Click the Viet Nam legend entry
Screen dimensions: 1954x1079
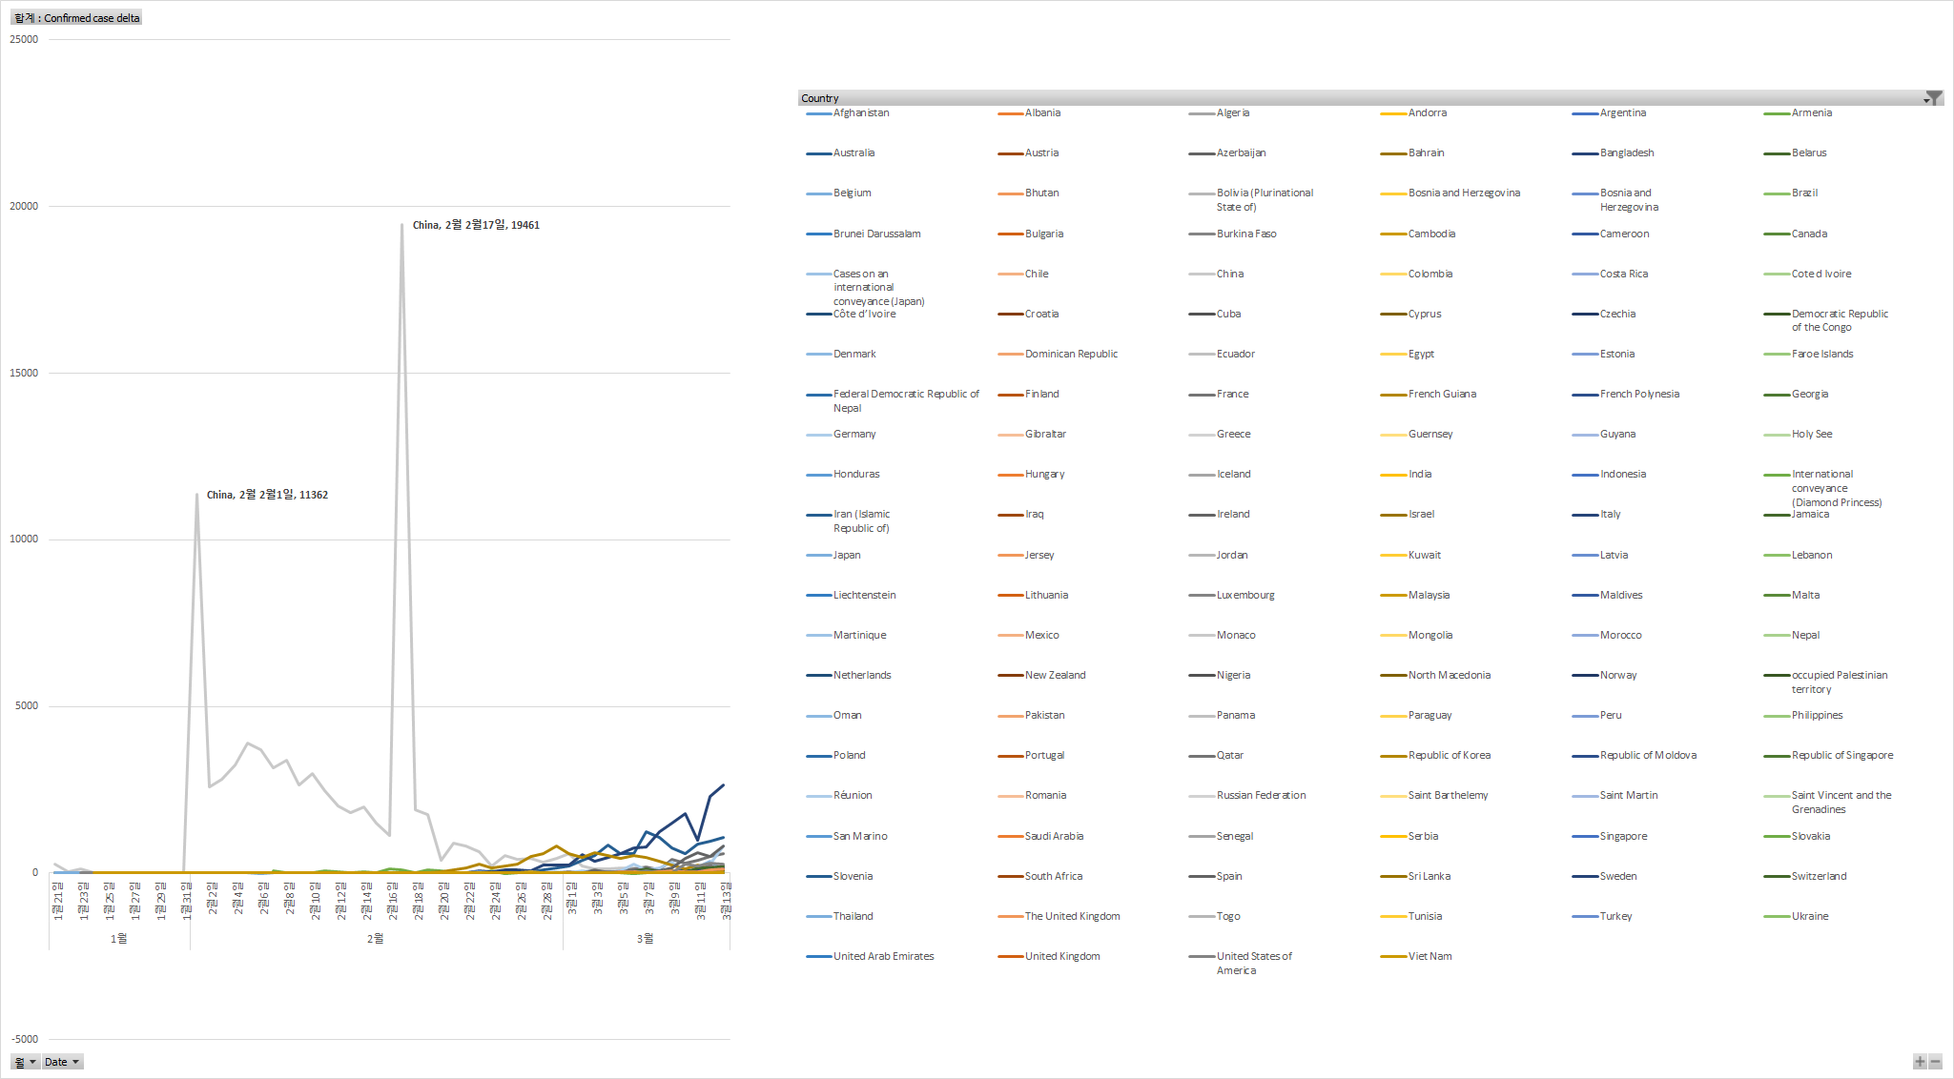[x=1430, y=957]
